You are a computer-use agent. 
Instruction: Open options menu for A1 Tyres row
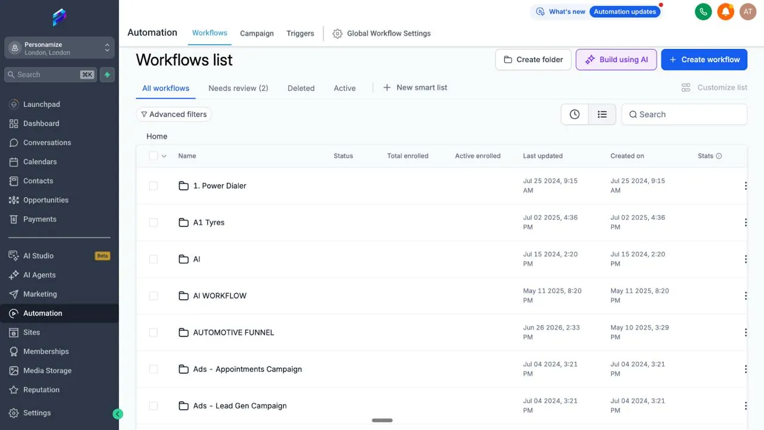[x=745, y=222]
